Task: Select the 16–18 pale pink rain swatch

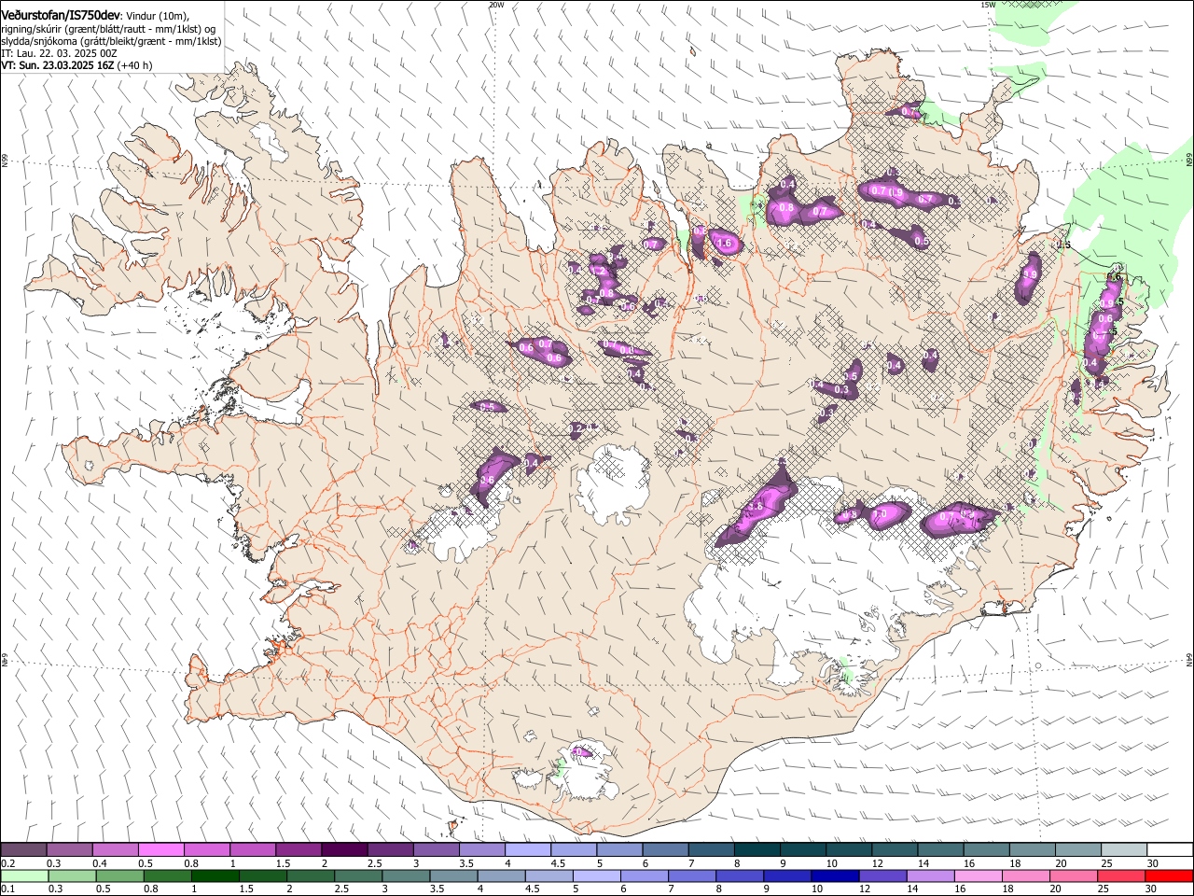Action: point(977,876)
